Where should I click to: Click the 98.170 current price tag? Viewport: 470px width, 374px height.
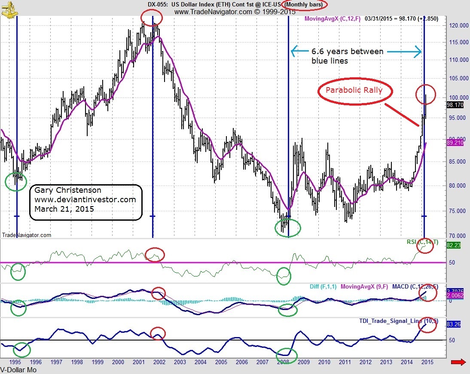[x=455, y=105]
